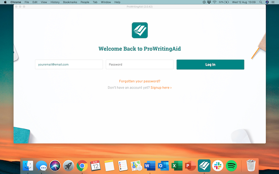
Task: Open Spotify from the dock
Action: click(231, 166)
